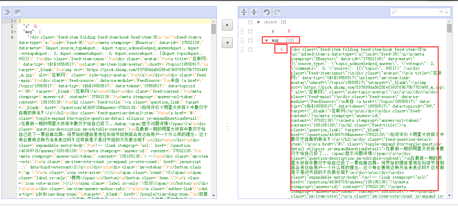The image size is (458, 206).
Task: Expand all fields in tree editor
Action: click(244, 12)
